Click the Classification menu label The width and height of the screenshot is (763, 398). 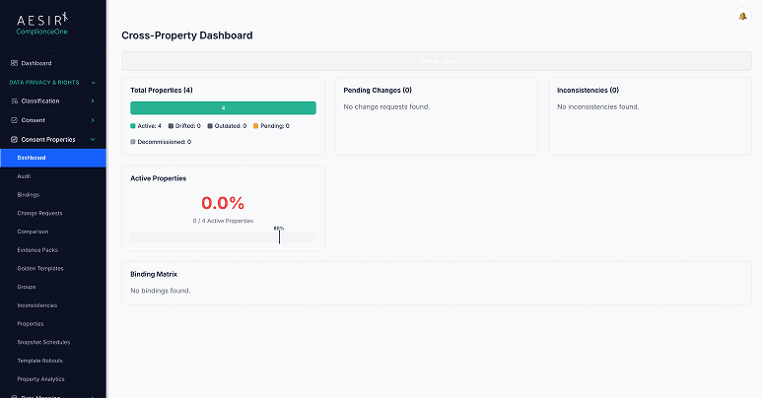tap(40, 101)
